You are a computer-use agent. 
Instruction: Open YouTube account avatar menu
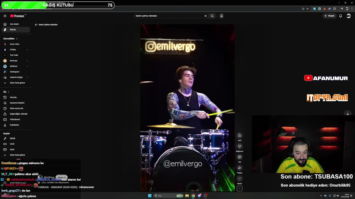click(349, 16)
